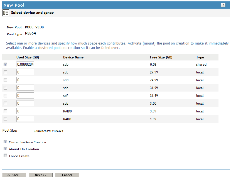The image size is (231, 182).
Task: Click the Used Size field for sdb
Action: pos(25,64)
